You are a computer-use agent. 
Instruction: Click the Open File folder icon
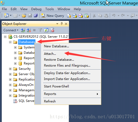point(24,16)
